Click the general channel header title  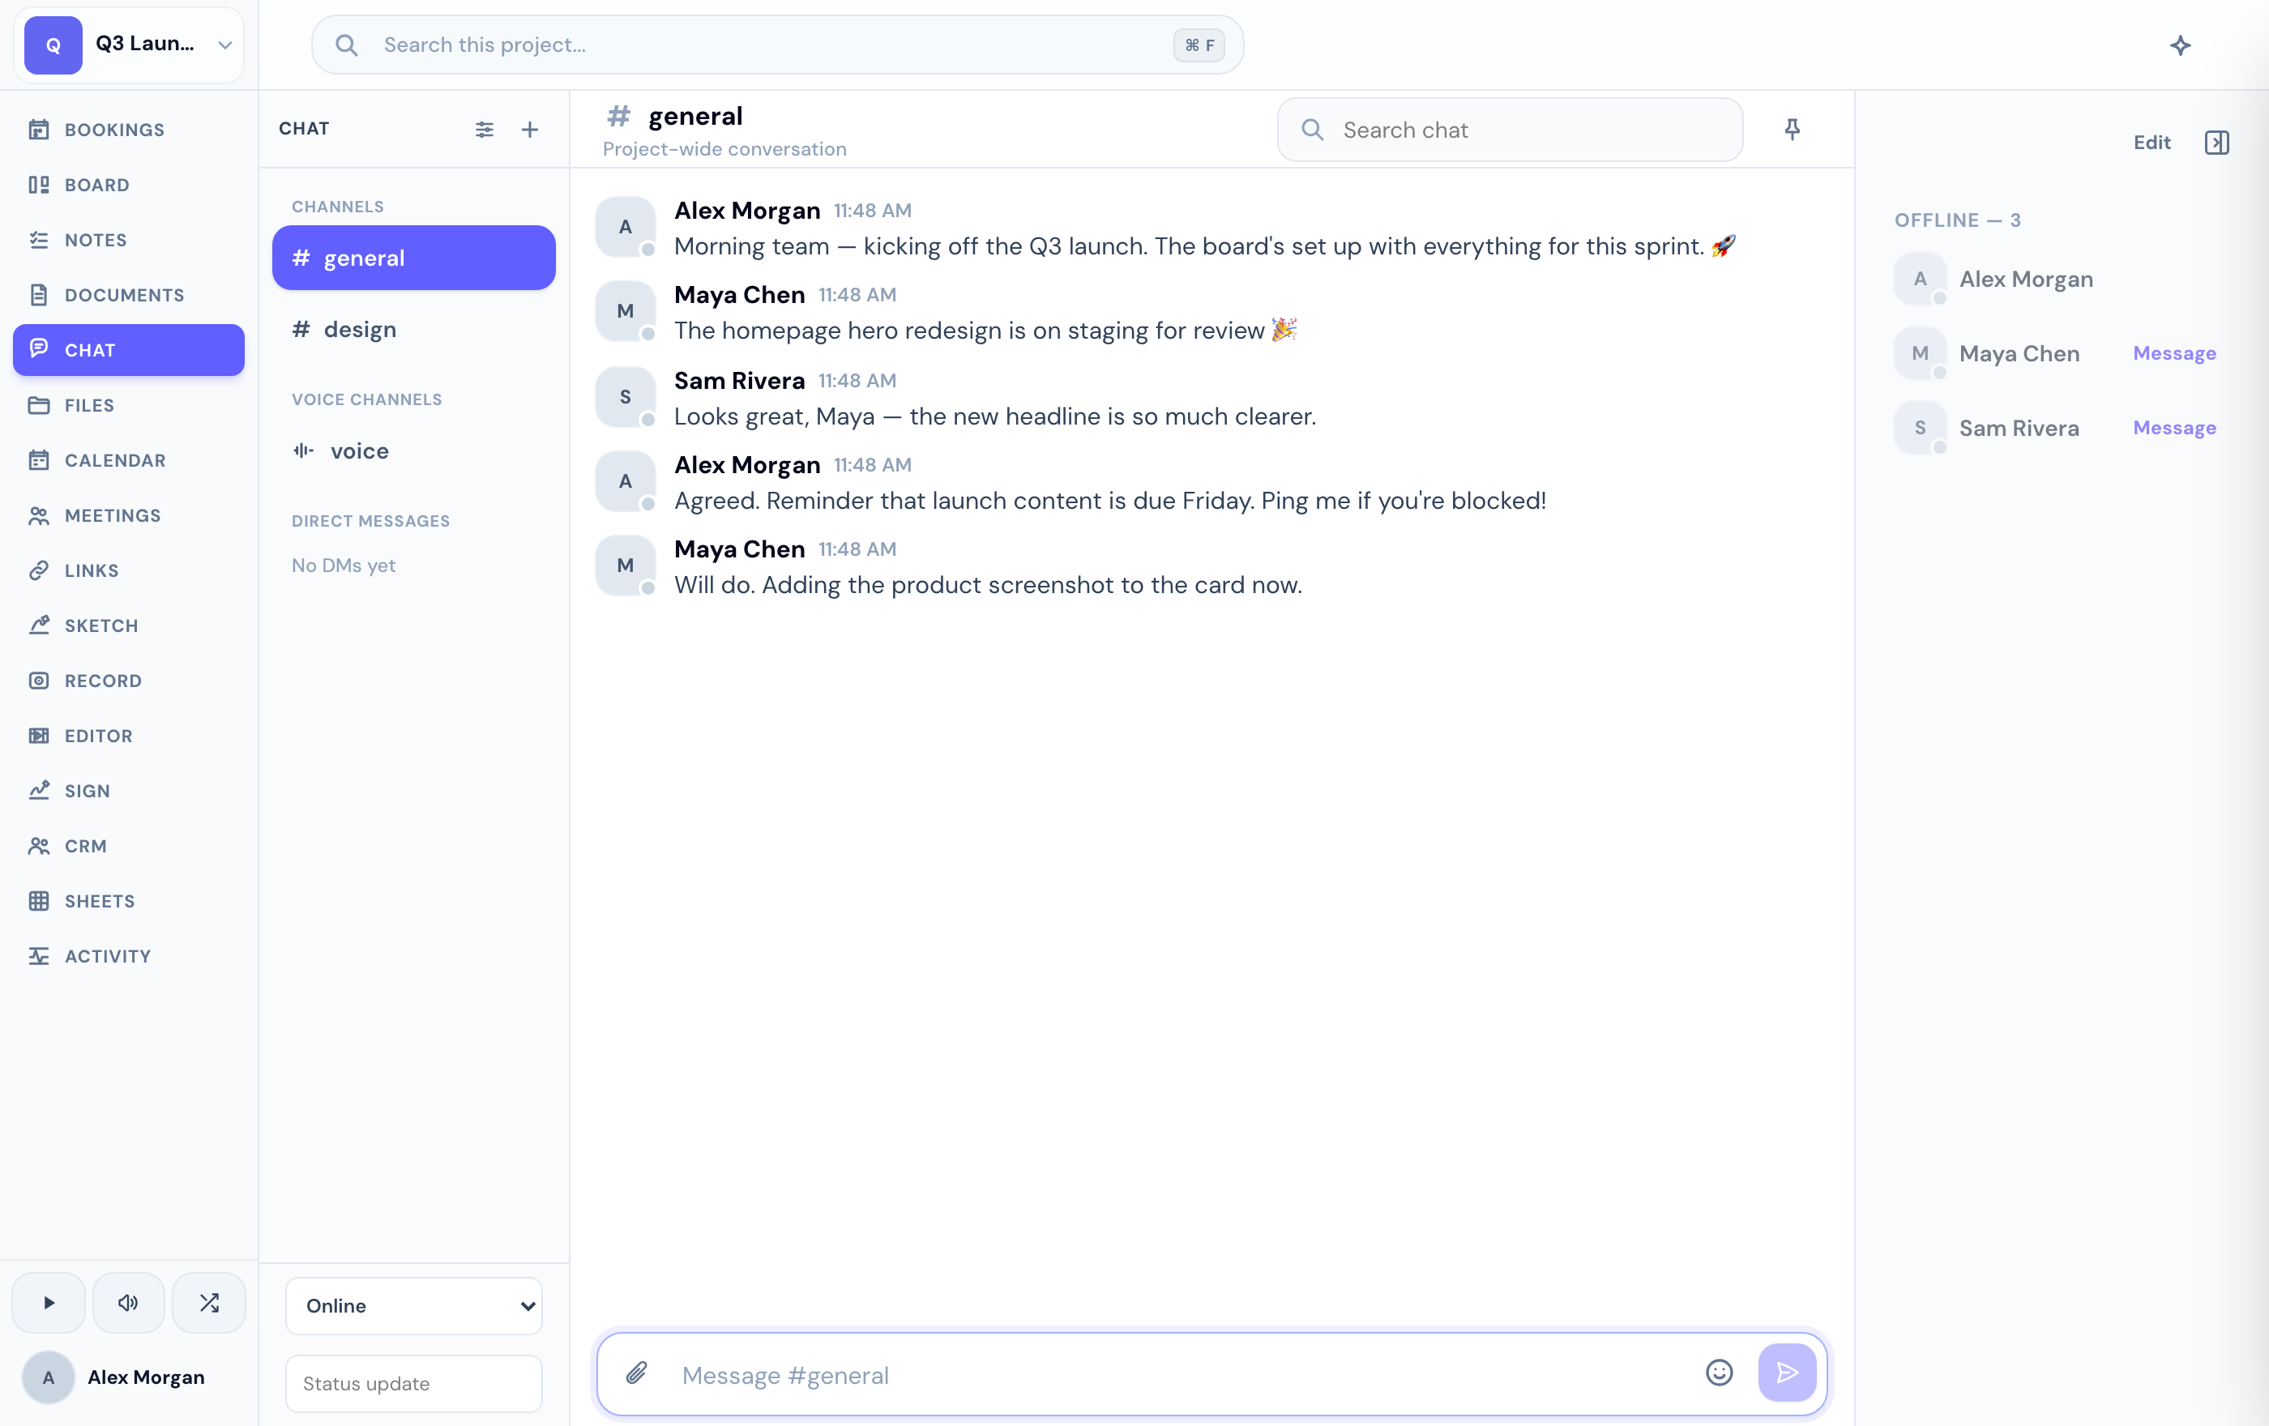pos(695,116)
